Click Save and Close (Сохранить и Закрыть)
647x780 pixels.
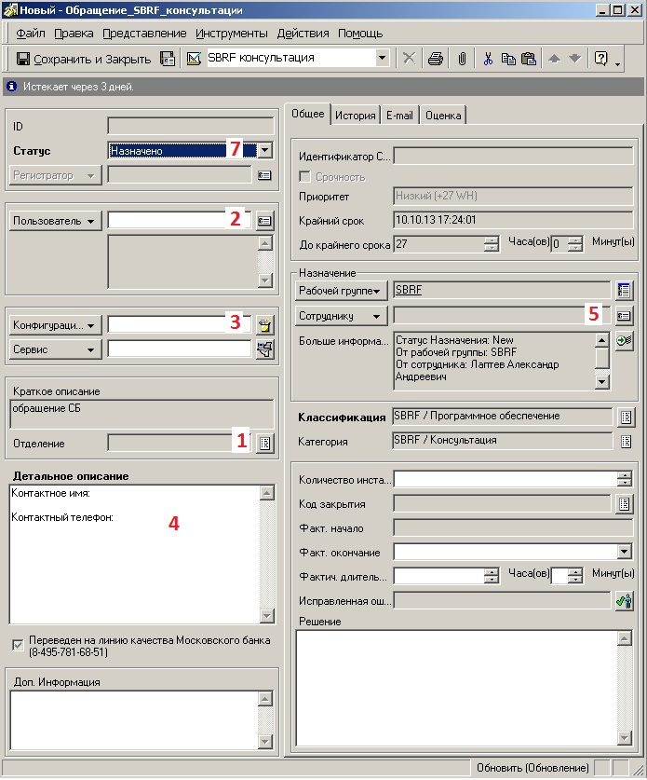84,59
